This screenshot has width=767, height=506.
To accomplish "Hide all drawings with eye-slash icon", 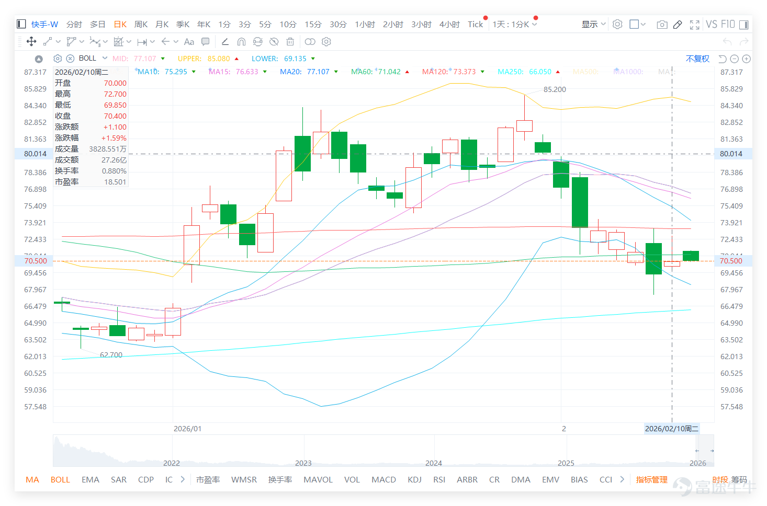I will (x=274, y=42).
